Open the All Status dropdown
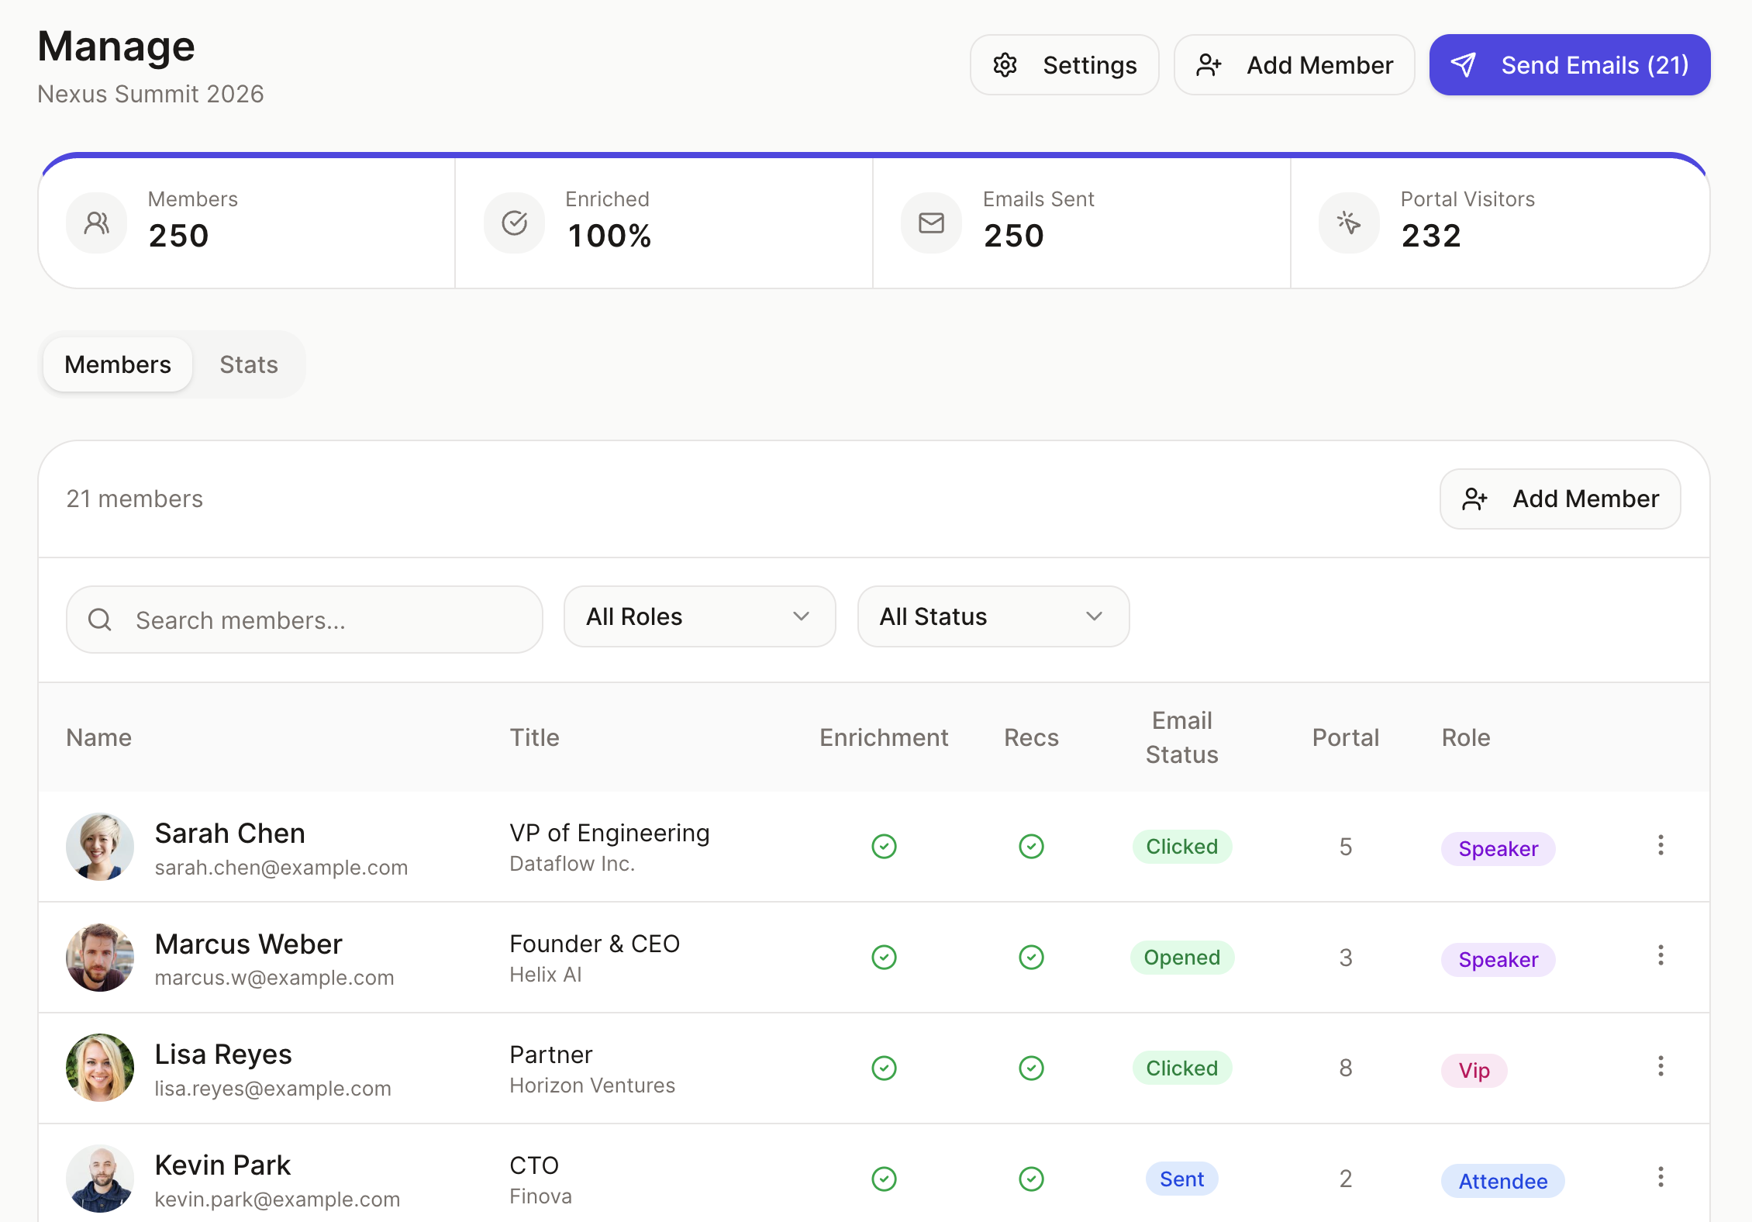Image resolution: width=1752 pixels, height=1222 pixels. click(992, 616)
